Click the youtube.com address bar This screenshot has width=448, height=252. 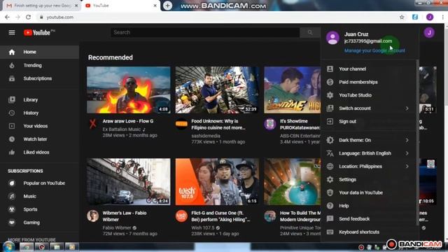coord(217,17)
